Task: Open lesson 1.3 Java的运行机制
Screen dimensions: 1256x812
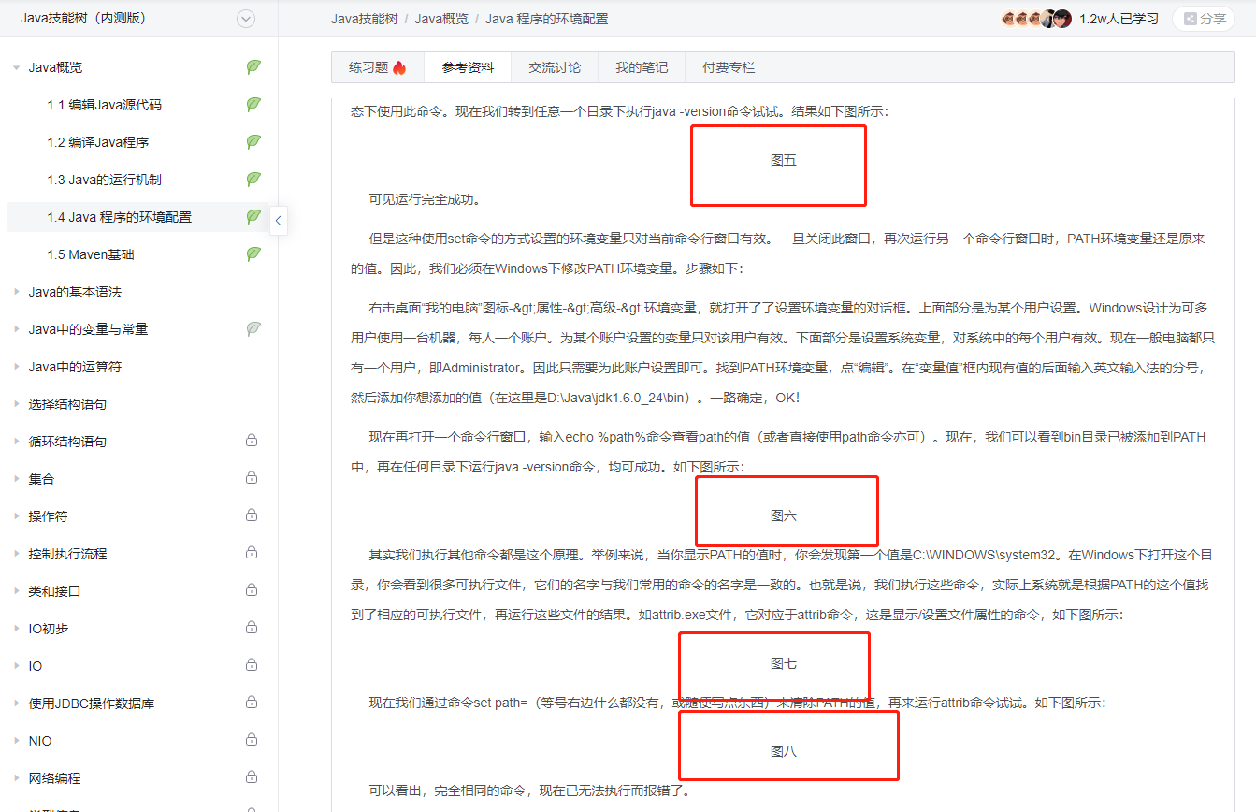Action: click(x=105, y=180)
